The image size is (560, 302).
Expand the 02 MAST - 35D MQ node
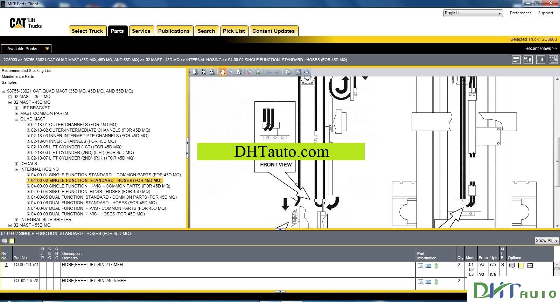[x=10, y=97]
